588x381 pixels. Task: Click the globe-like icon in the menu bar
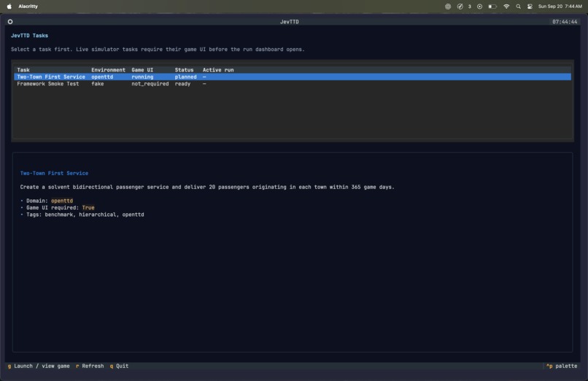448,7
